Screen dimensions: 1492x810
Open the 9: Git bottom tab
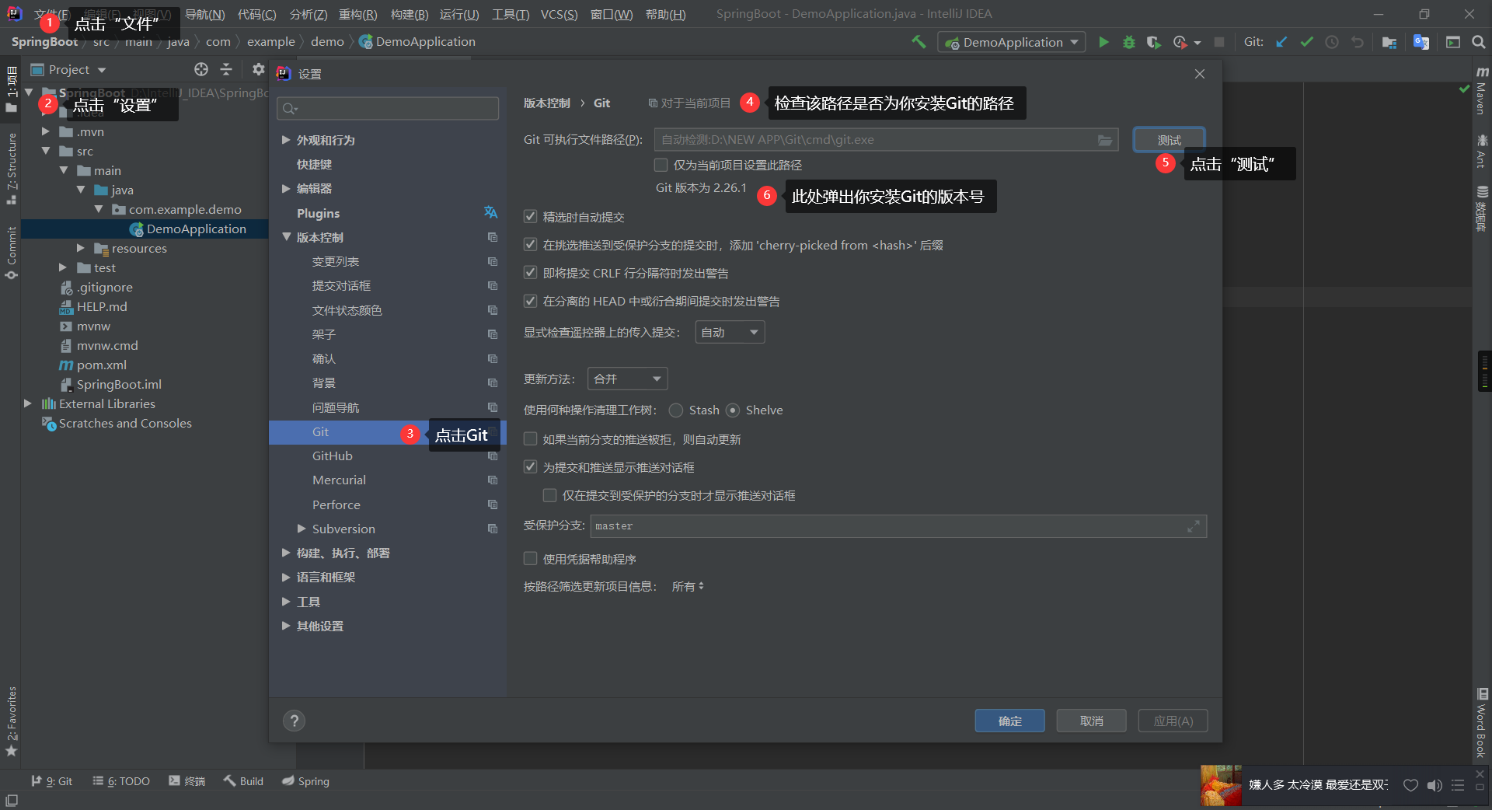point(52,781)
